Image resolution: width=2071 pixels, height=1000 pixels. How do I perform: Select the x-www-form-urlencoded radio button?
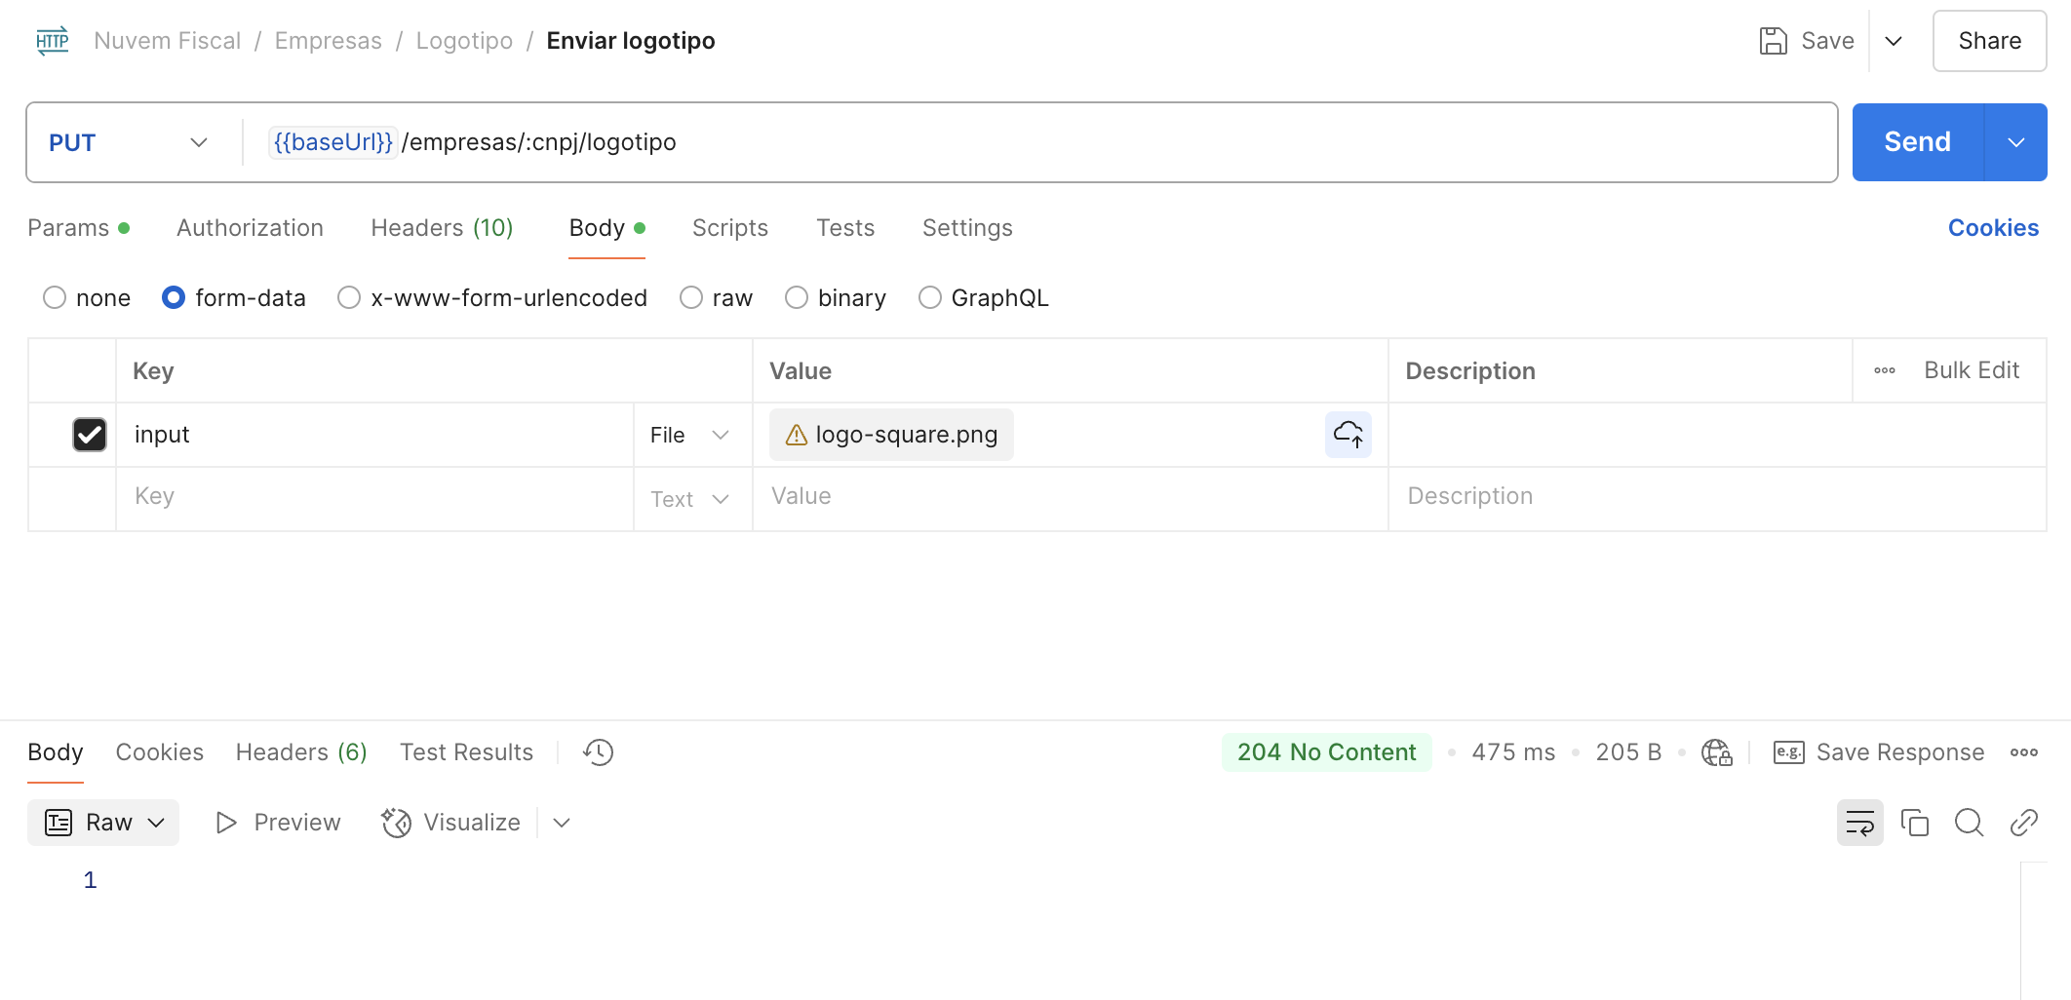coord(349,297)
